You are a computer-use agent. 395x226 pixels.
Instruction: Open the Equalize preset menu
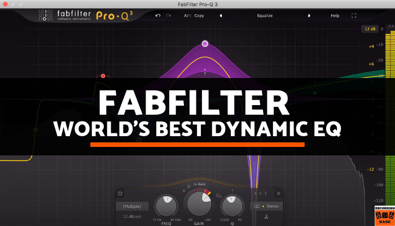265,15
